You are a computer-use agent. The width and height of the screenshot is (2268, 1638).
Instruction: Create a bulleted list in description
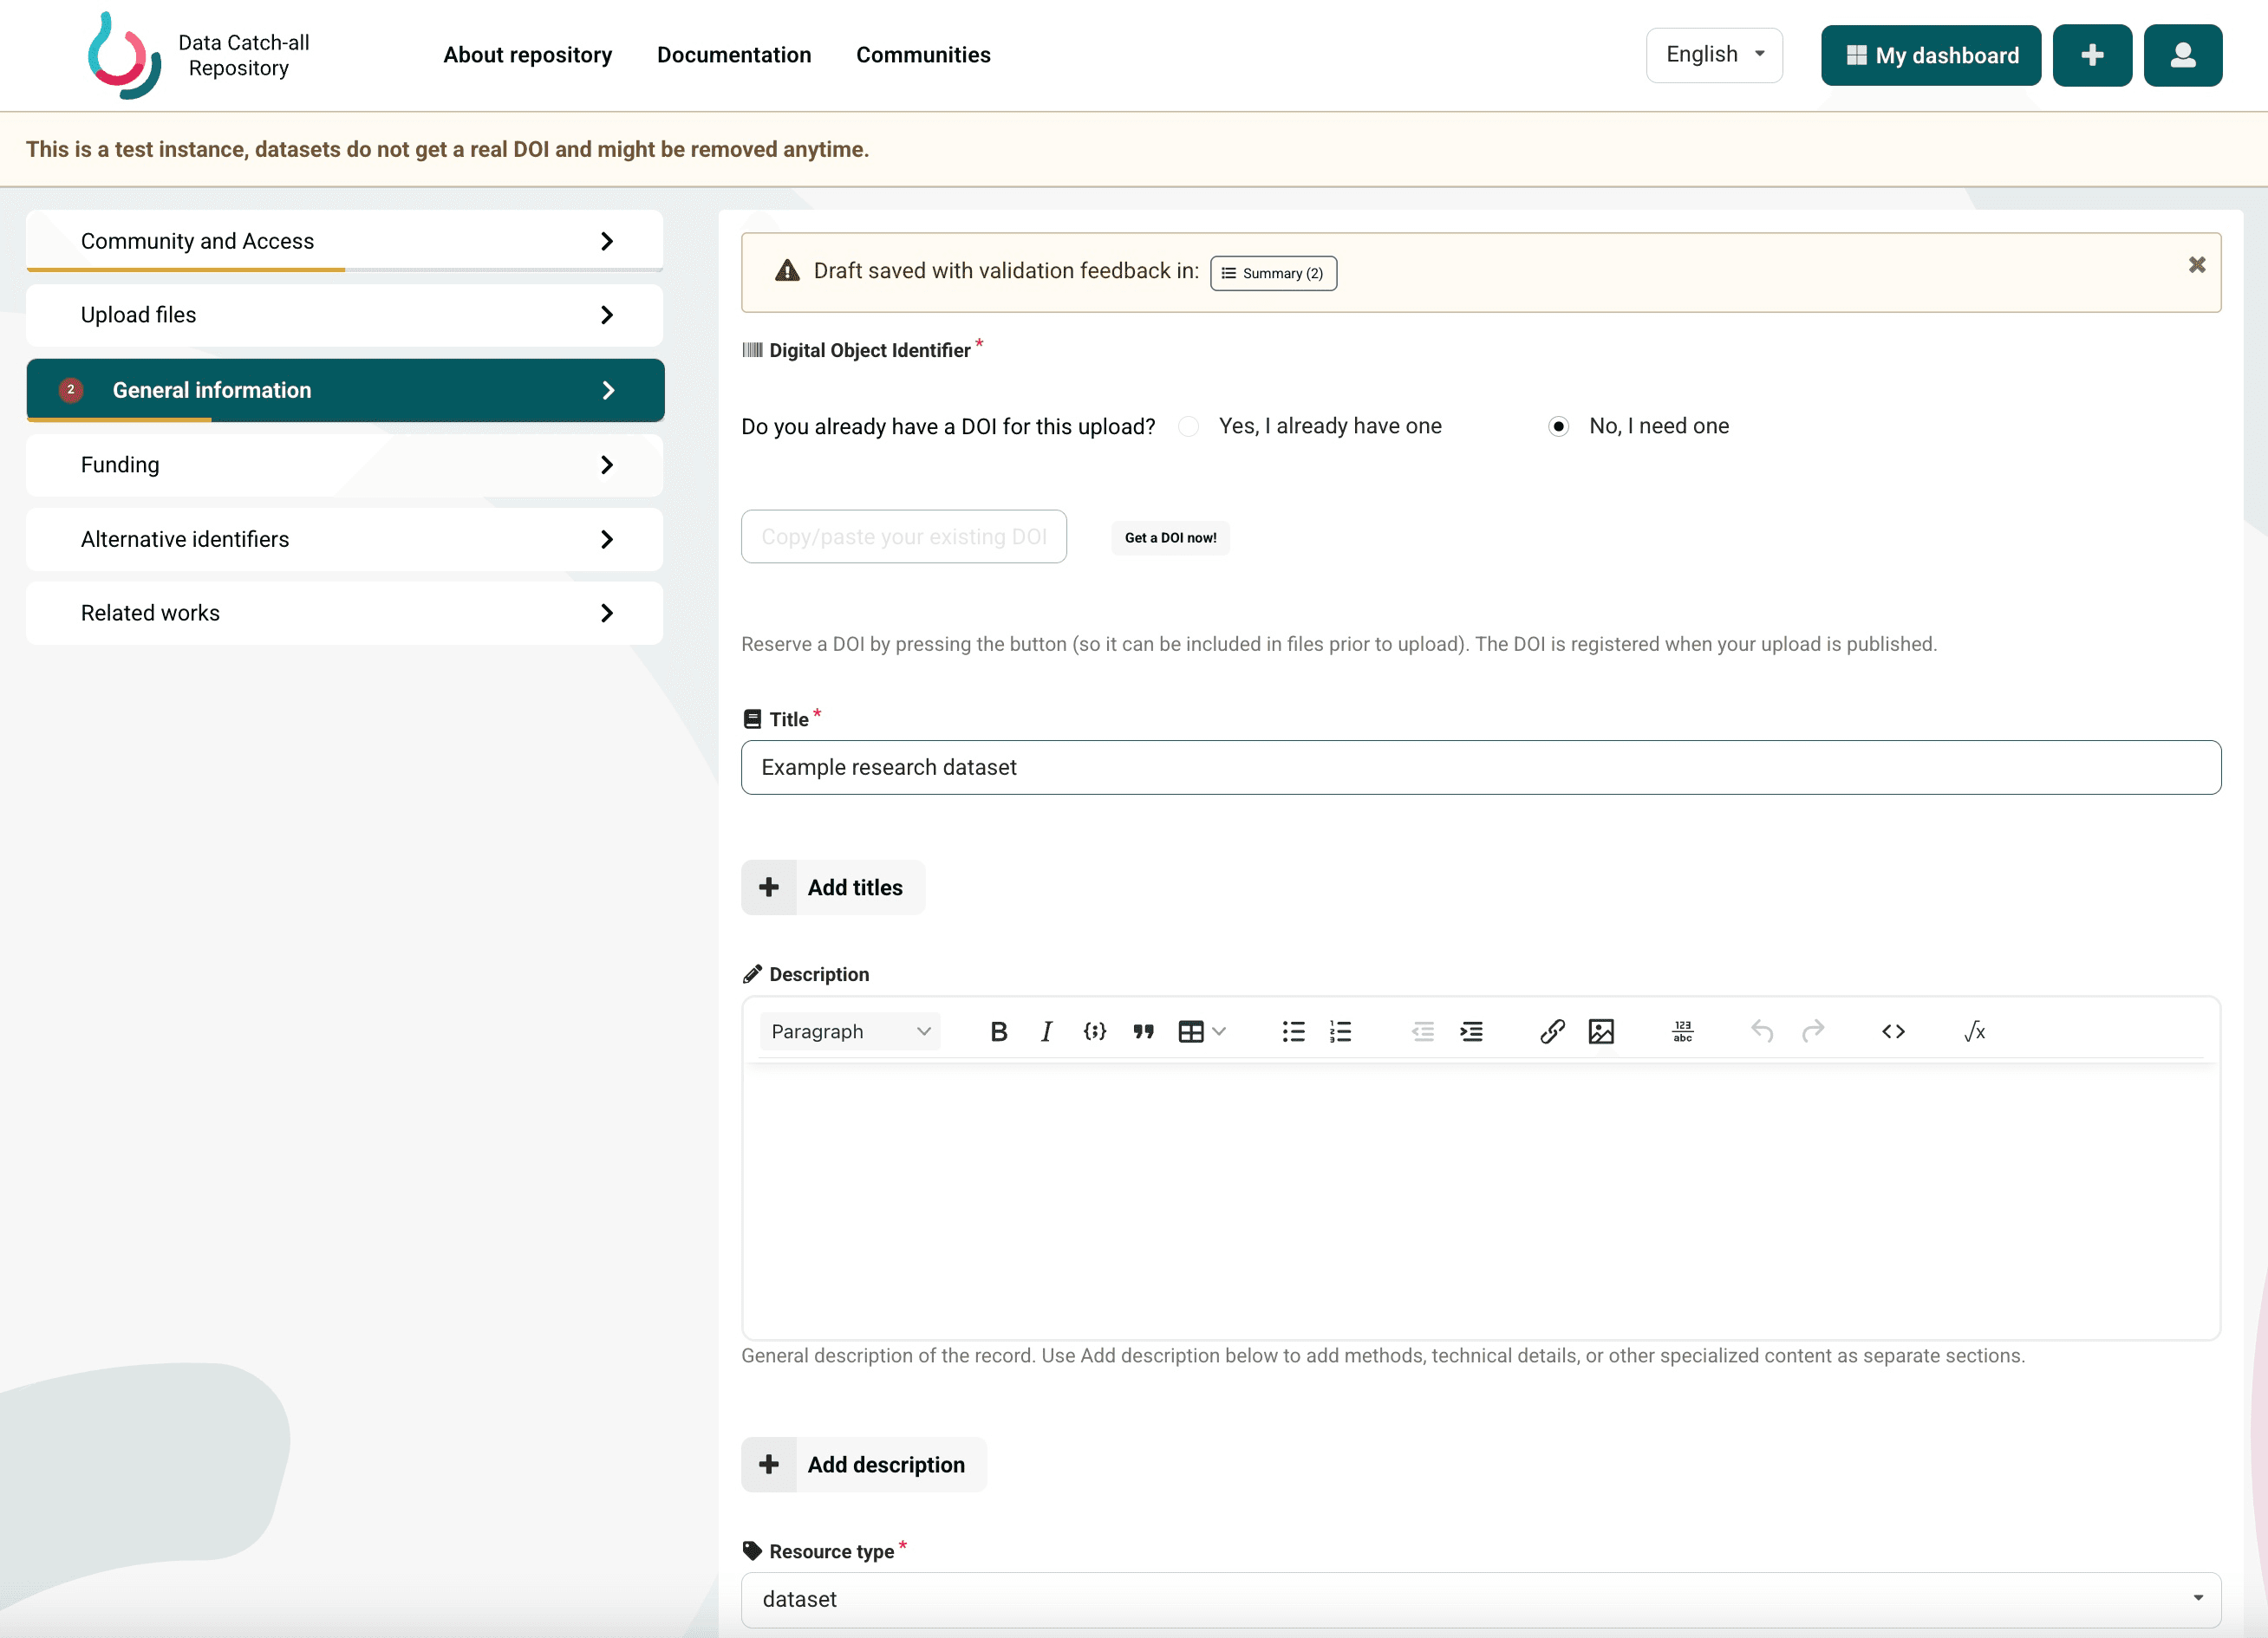pyautogui.click(x=1293, y=1031)
